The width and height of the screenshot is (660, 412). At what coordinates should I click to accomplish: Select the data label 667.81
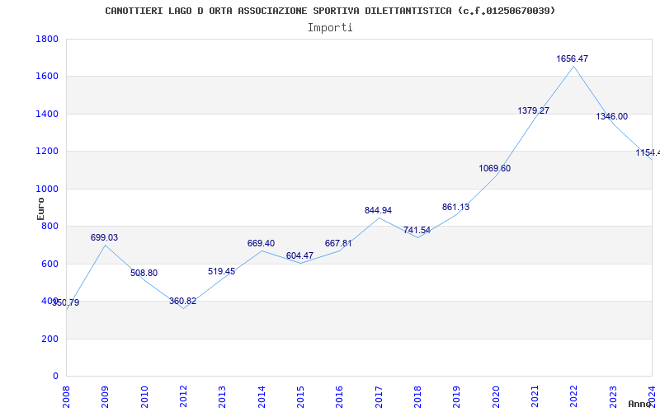point(338,243)
